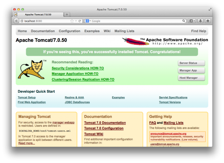The width and height of the screenshot is (224, 163).
Task: Open Mailing Lists in the navigation bar
Action: (x=124, y=31)
